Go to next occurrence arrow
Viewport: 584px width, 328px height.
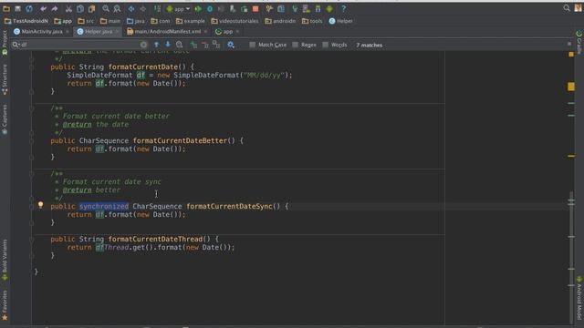168,45
